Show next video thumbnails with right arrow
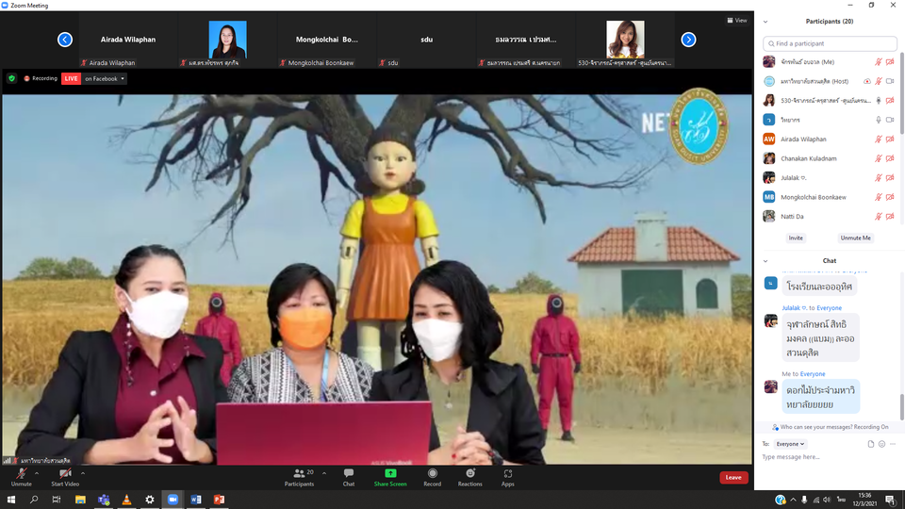 (688, 40)
